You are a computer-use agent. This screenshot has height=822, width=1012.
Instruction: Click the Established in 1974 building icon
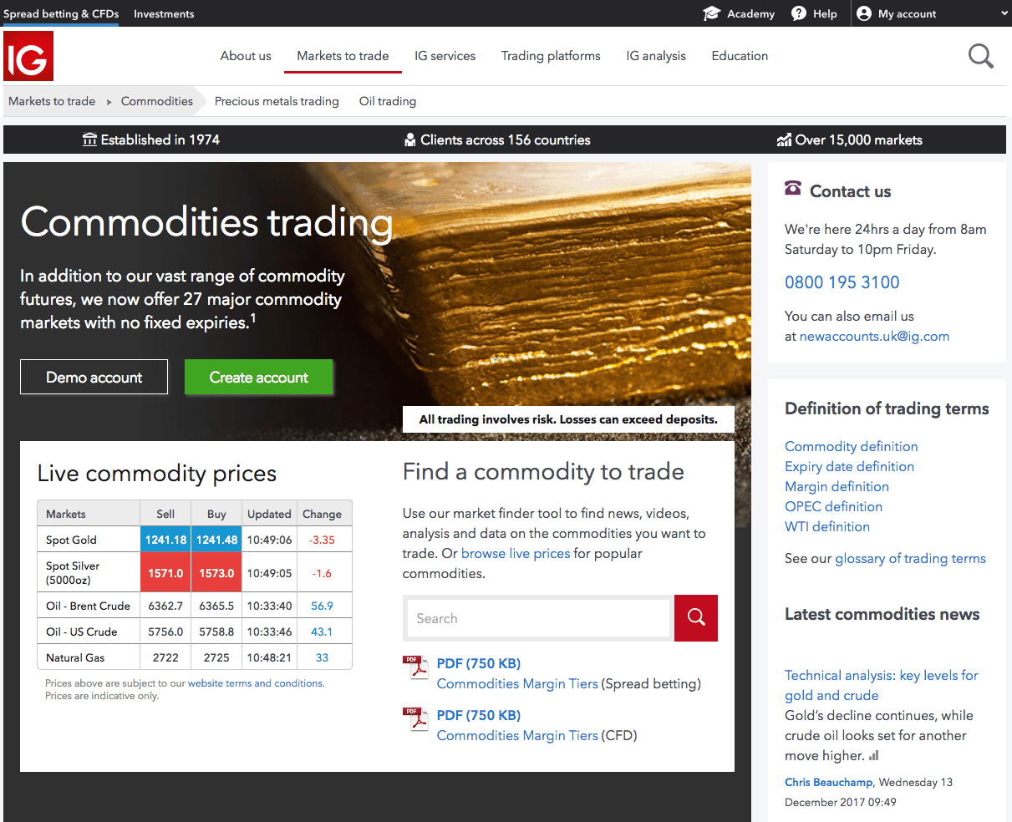pos(89,140)
